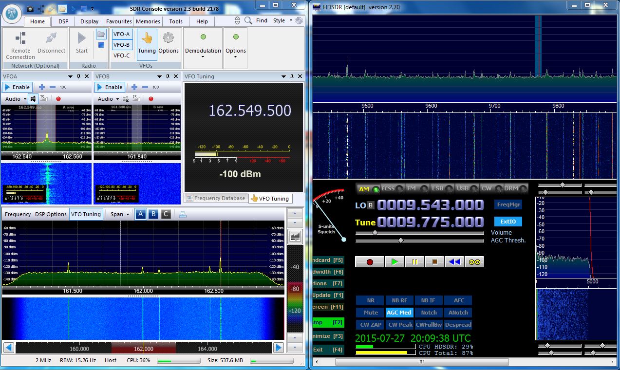
Task: Click the HDSDR yellow pause button
Action: (414, 262)
